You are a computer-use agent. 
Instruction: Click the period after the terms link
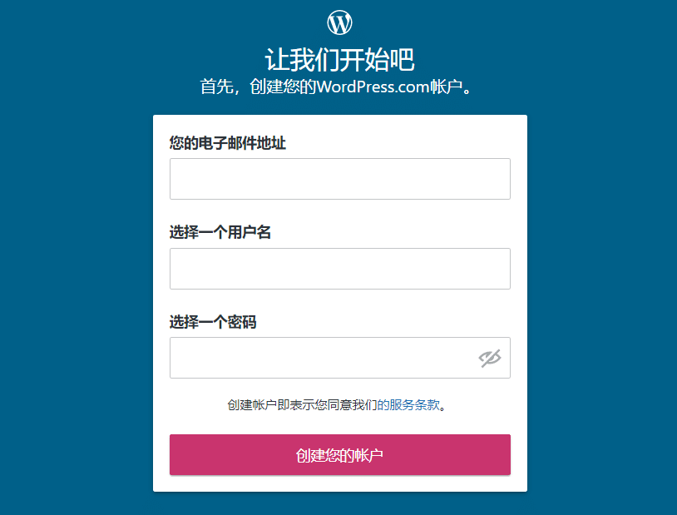pyautogui.click(x=443, y=408)
